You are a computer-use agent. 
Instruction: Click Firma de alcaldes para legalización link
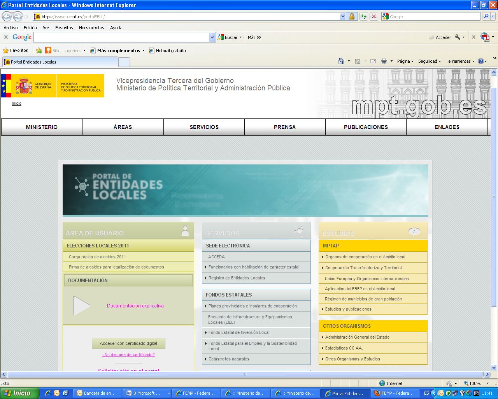point(116,267)
